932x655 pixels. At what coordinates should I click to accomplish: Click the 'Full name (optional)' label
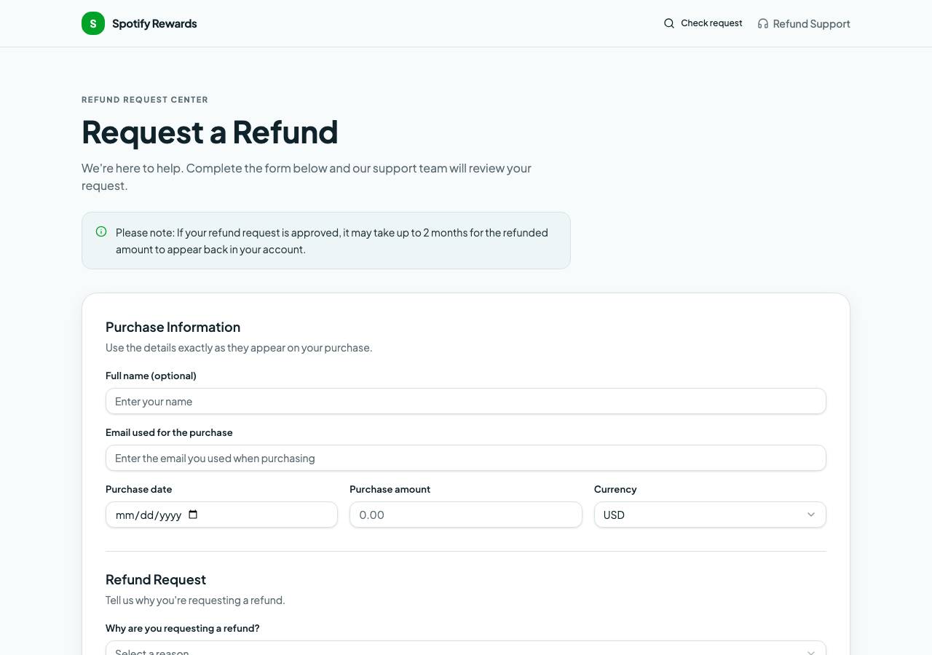[x=151, y=376]
